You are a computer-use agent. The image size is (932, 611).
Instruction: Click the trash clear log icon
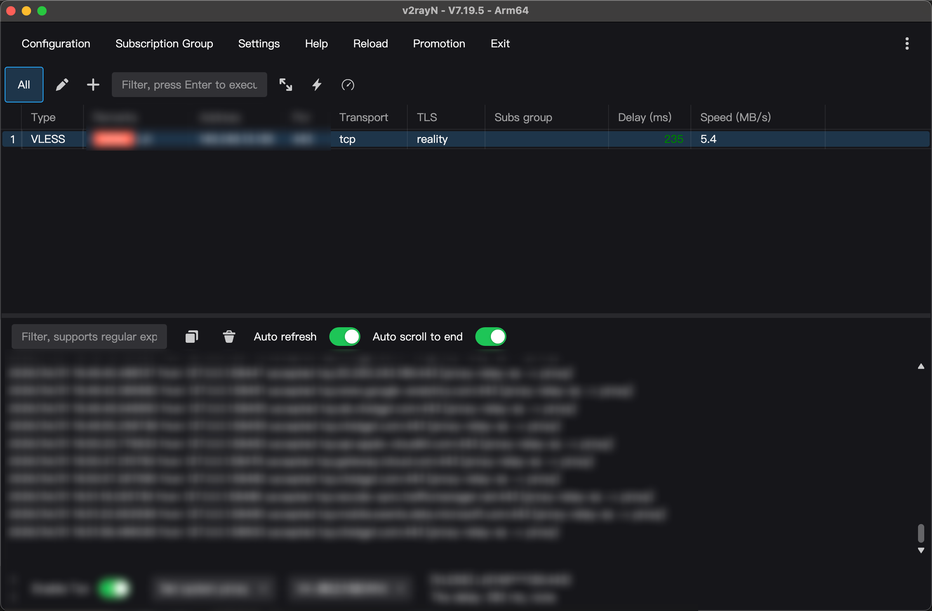pyautogui.click(x=229, y=336)
